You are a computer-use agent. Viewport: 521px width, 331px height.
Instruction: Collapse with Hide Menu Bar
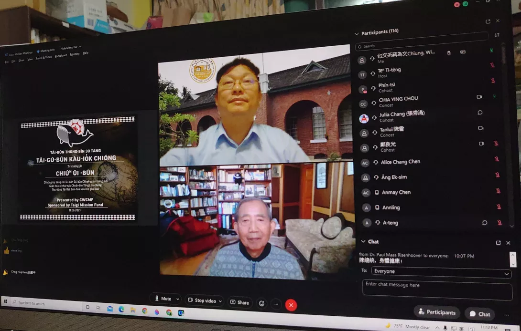(x=71, y=47)
